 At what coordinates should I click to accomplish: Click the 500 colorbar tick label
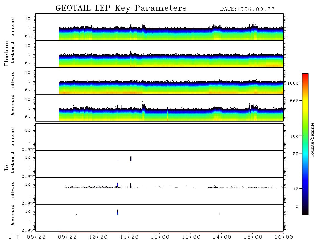coord(294,101)
